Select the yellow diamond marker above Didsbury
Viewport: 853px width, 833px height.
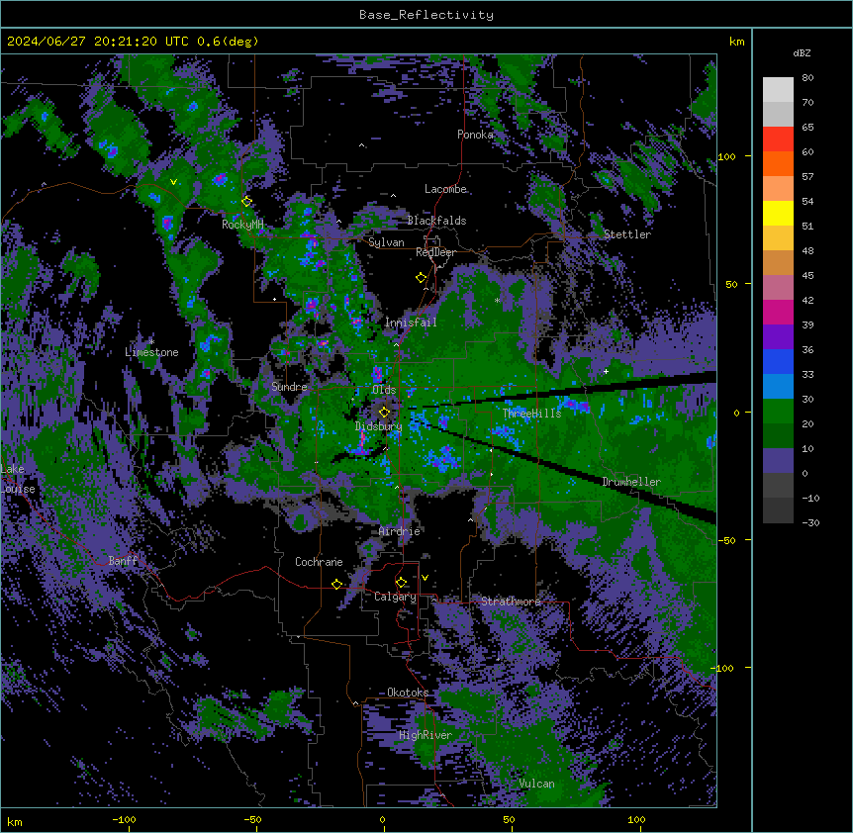(x=384, y=412)
